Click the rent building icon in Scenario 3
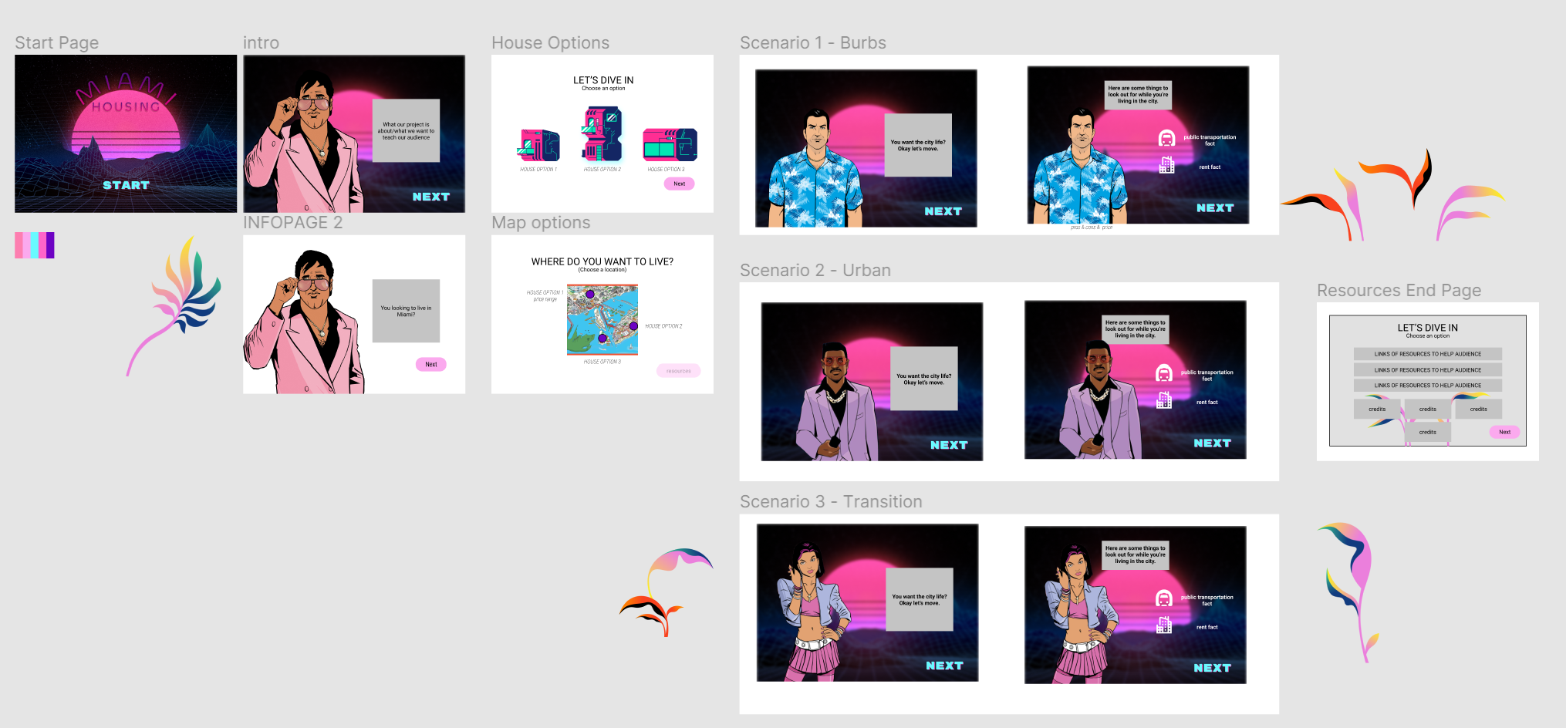Image resolution: width=1566 pixels, height=728 pixels. click(1163, 625)
